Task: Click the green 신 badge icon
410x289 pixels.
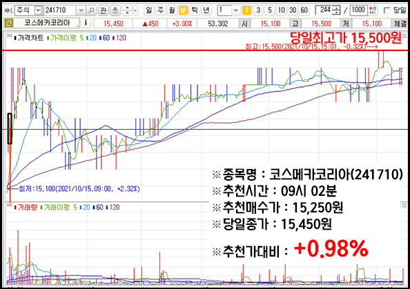Action: coord(9,23)
